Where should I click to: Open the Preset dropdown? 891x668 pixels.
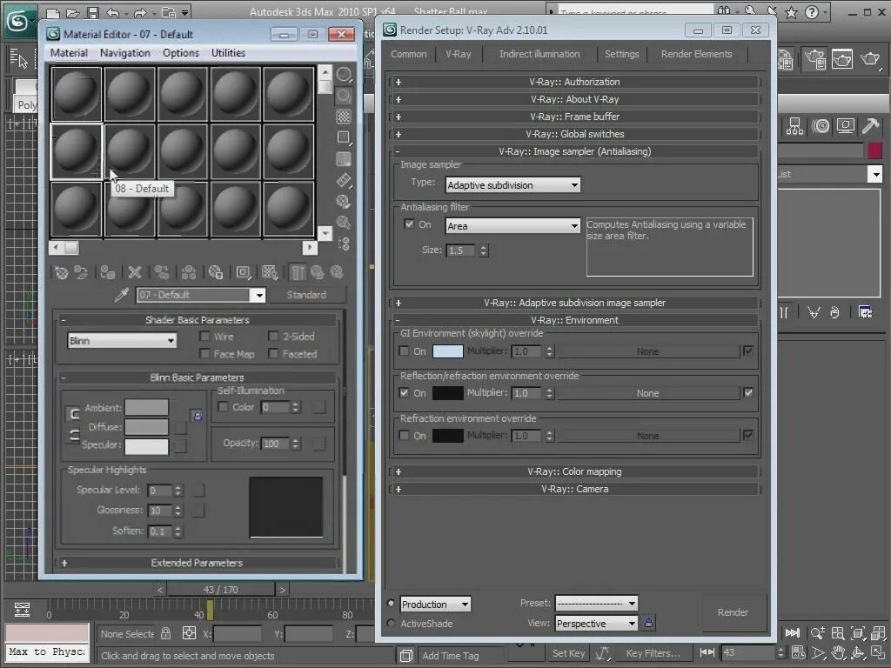(596, 604)
